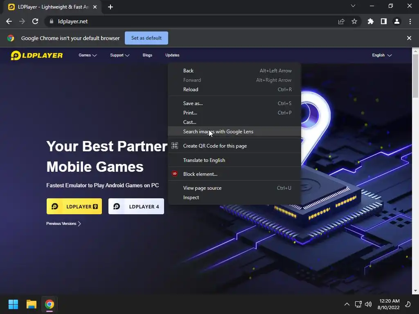Show hidden system tray icons
Screen dimensions: 419x314
pyautogui.click(x=347, y=304)
